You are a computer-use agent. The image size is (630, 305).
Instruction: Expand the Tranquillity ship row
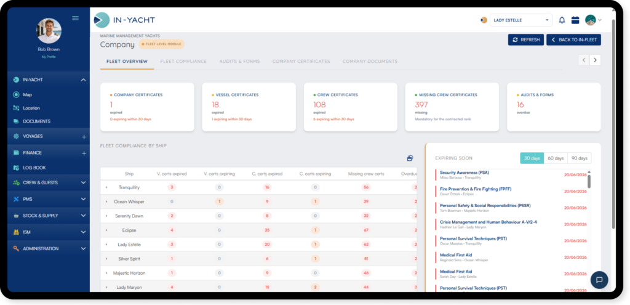pyautogui.click(x=106, y=187)
